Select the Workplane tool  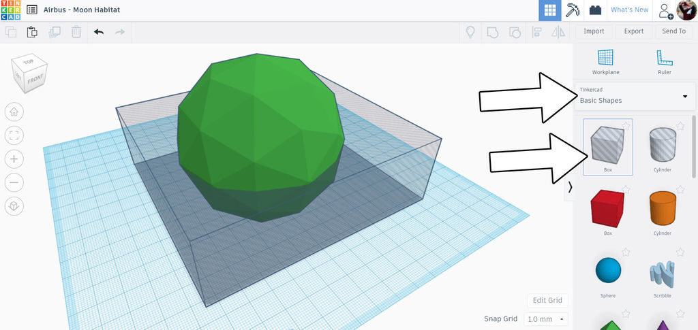[x=605, y=62]
